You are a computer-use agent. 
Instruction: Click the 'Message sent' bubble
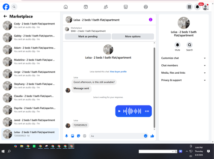coord(81,89)
